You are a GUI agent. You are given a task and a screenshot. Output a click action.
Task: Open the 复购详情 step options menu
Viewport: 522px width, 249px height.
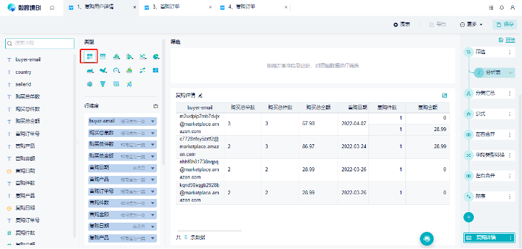pos(510,238)
